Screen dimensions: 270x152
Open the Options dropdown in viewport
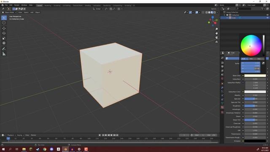(214, 9)
